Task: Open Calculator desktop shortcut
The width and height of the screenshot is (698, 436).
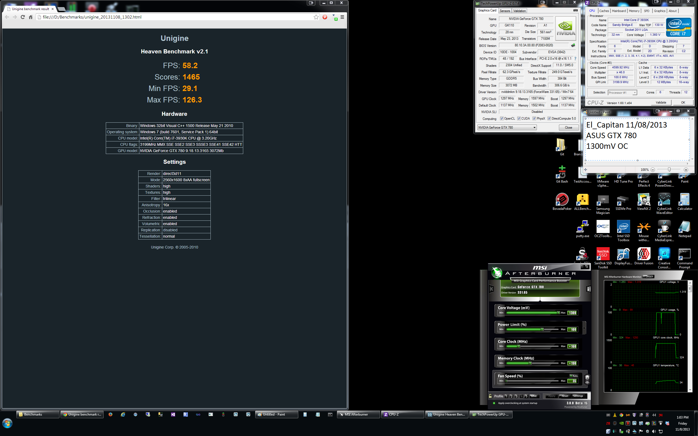Action: pos(684,202)
